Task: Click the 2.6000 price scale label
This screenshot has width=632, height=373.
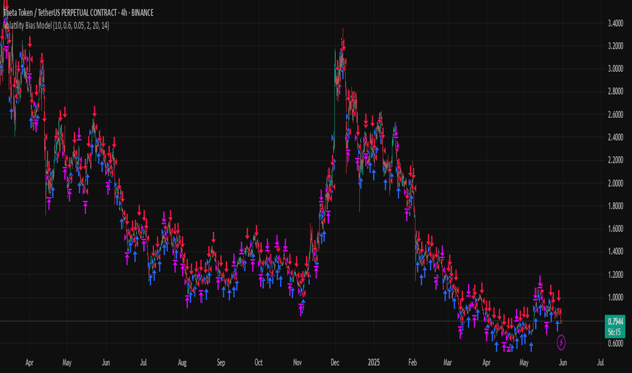Action: pos(616,115)
